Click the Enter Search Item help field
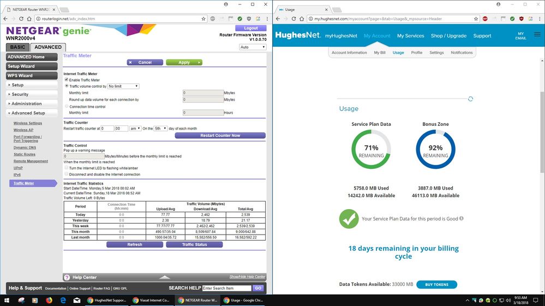 point(226,288)
